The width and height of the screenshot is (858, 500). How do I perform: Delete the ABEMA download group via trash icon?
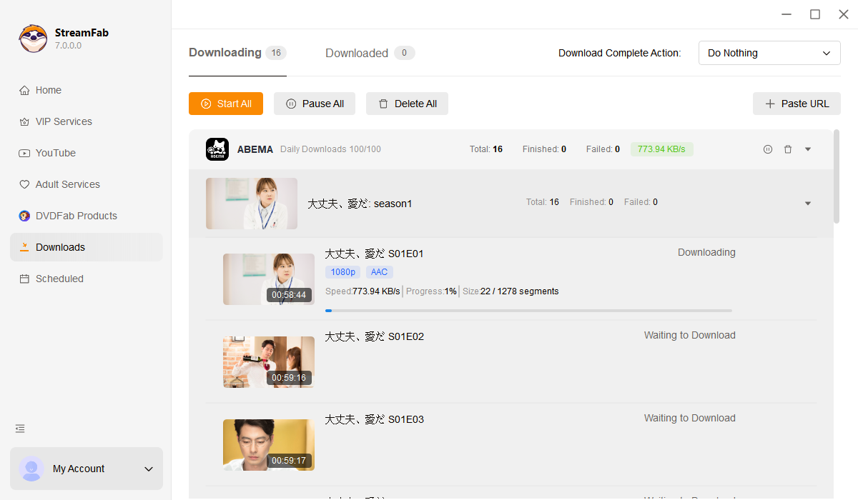click(x=788, y=149)
